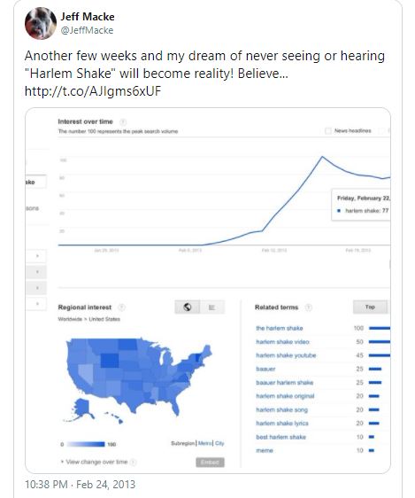Click help icon beside Related terms
Image resolution: width=415 pixels, height=498 pixels.
coord(309,307)
